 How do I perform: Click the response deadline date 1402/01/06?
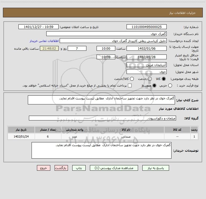(147, 48)
